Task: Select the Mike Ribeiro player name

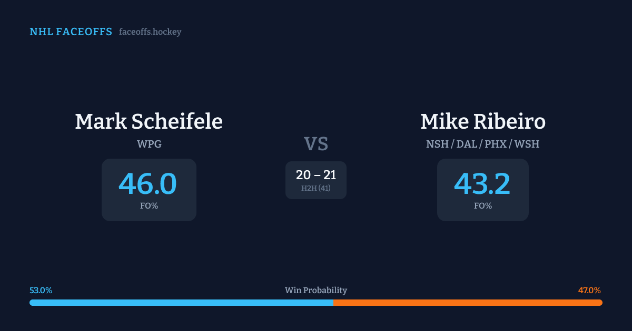Action: coord(483,121)
